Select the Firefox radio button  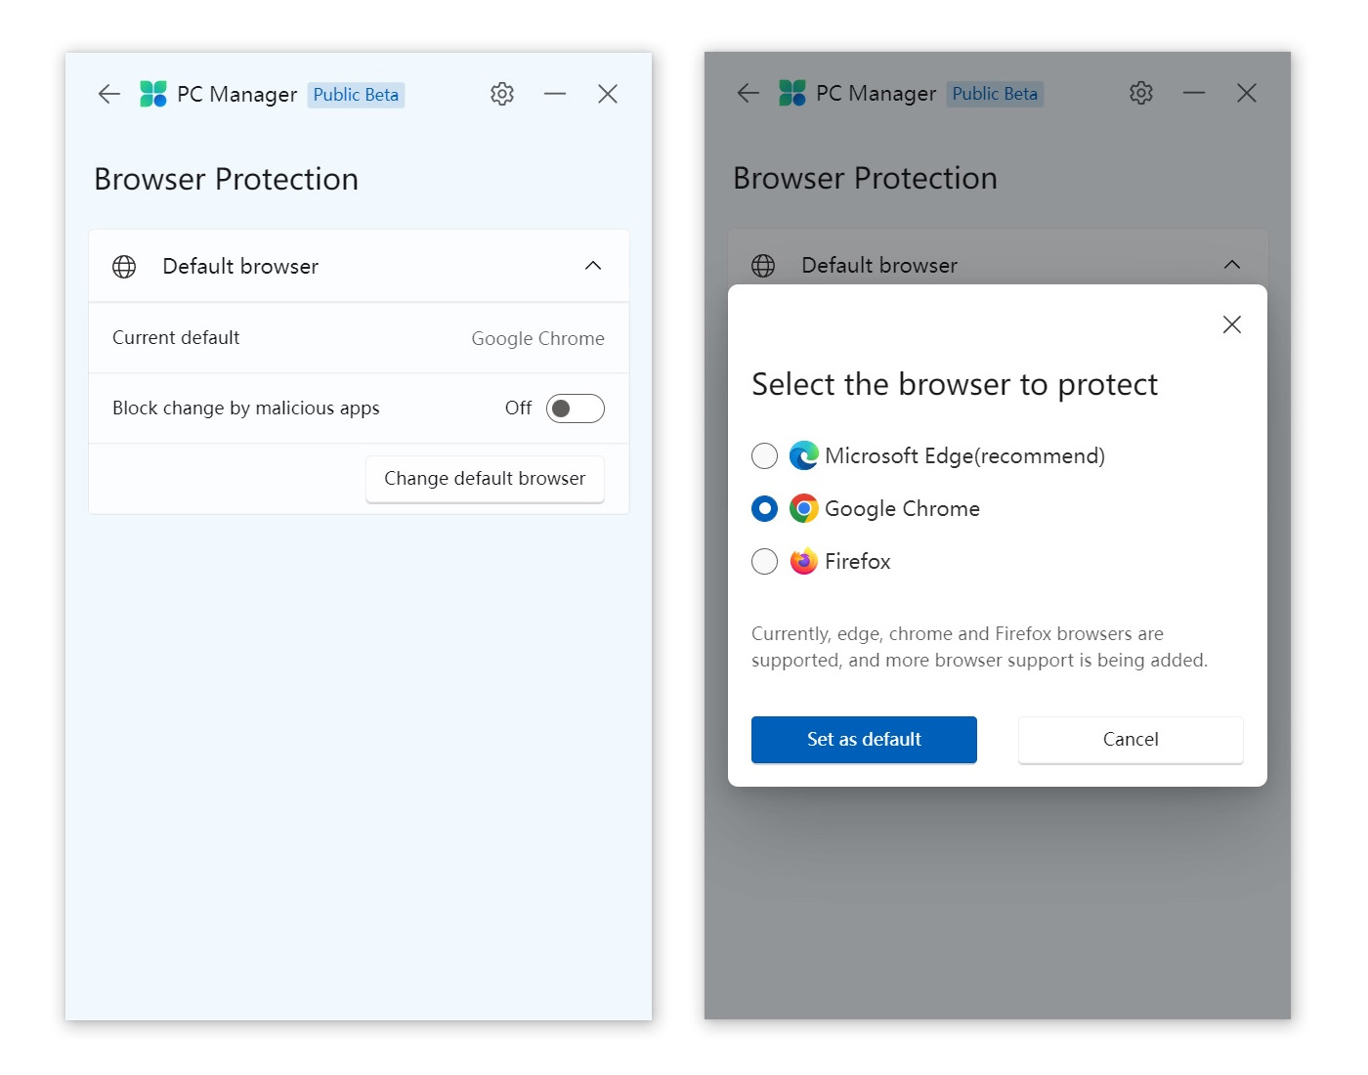(x=765, y=561)
